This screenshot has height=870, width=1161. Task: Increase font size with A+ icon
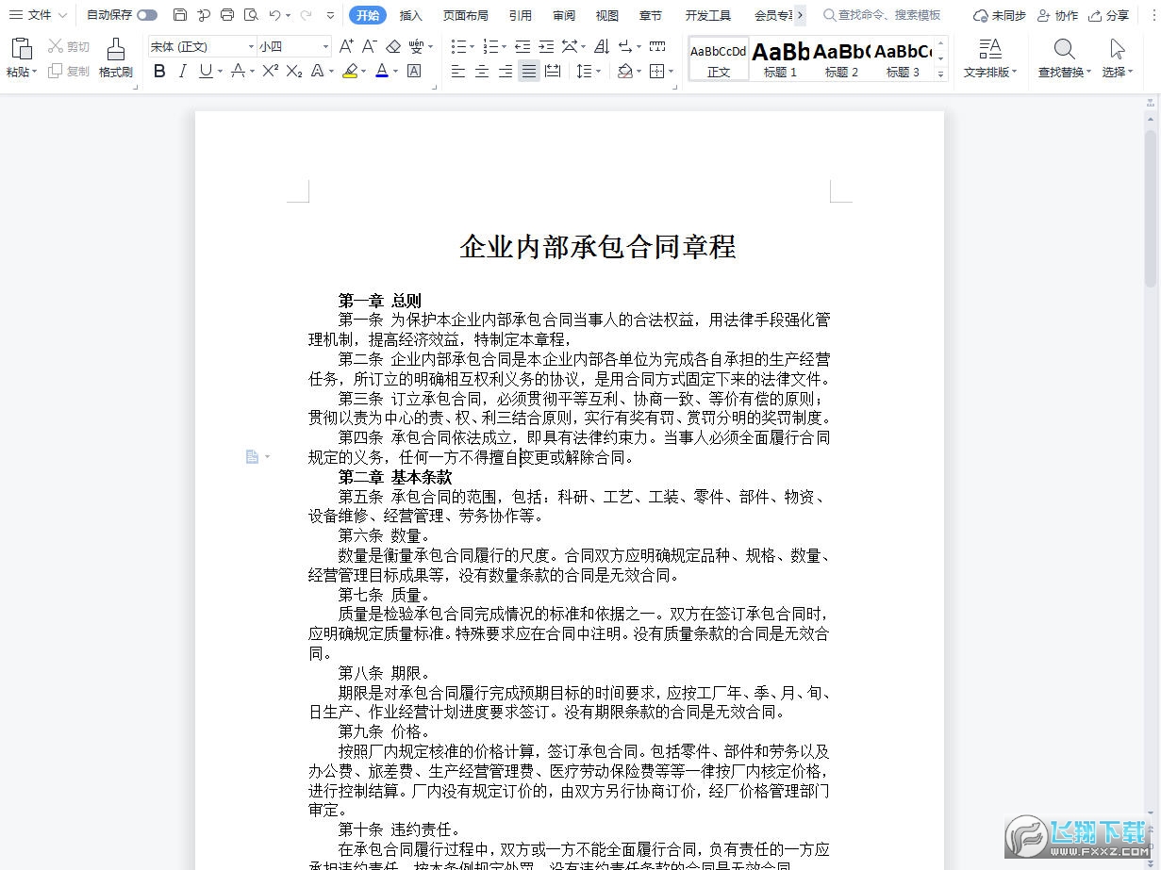346,46
